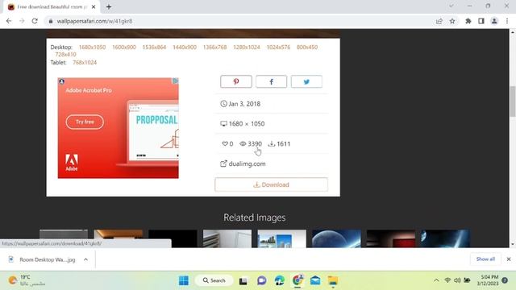Open File Explorer from taskbar

click(x=333, y=280)
